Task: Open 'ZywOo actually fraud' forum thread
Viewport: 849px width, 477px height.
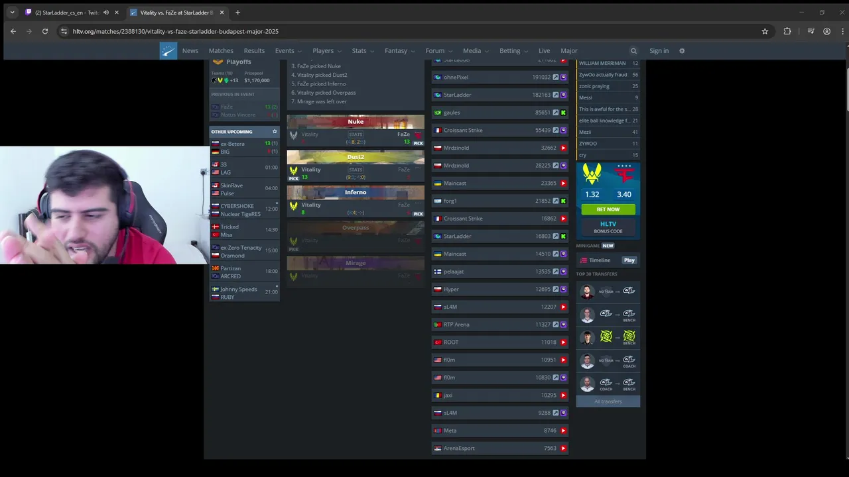Action: pyautogui.click(x=608, y=75)
